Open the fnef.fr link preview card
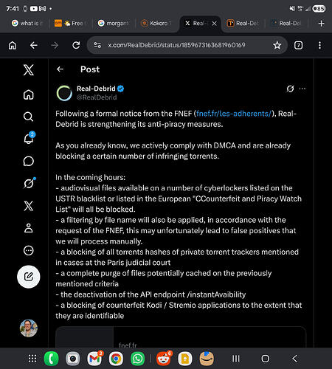 tap(181, 337)
